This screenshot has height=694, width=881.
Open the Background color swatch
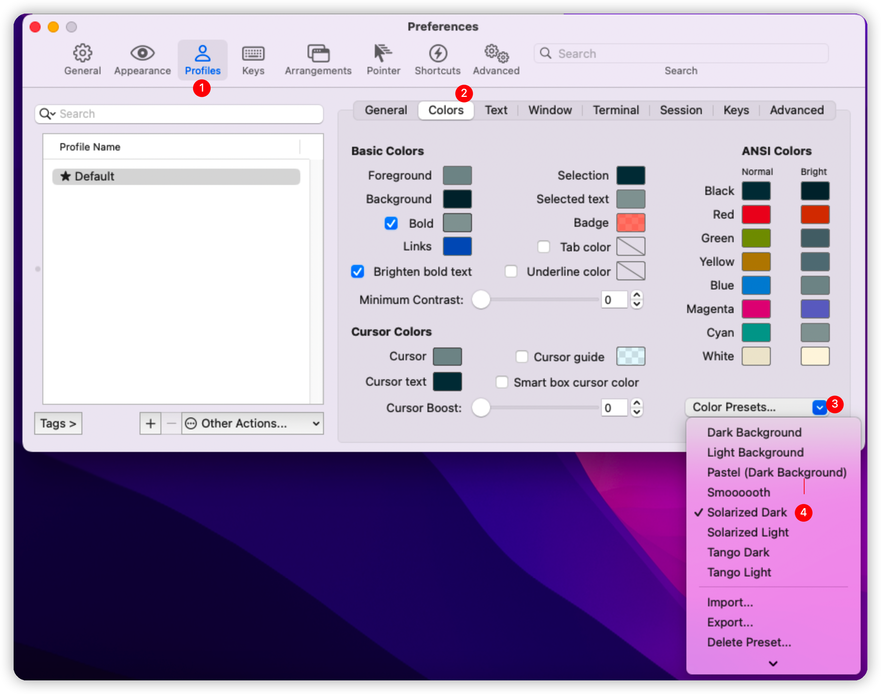coord(457,199)
